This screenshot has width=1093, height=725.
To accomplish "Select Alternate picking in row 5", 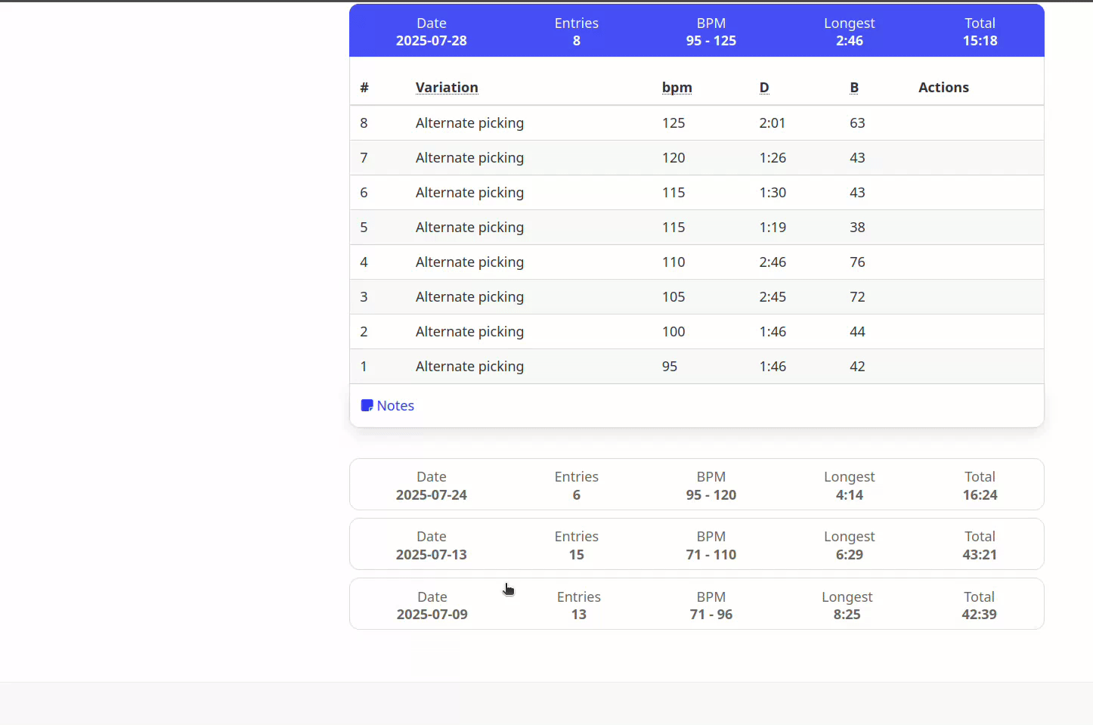I will [x=469, y=227].
